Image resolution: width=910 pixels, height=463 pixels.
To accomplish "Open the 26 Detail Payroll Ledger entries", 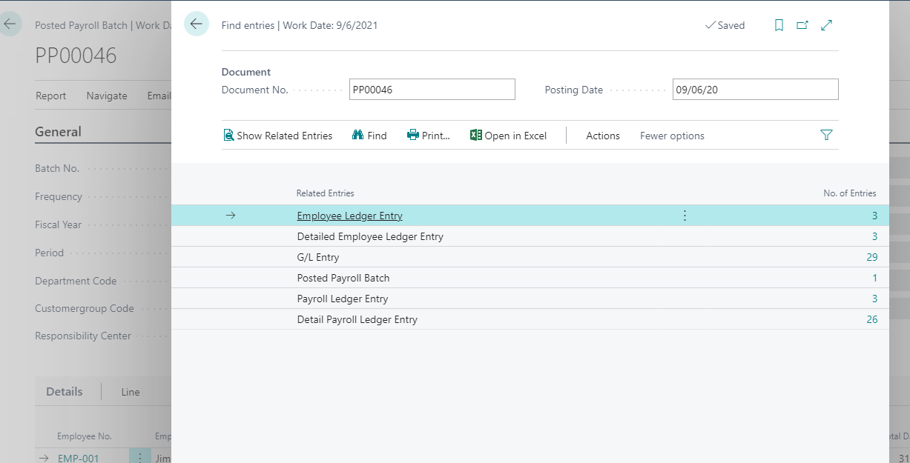I will click(871, 319).
